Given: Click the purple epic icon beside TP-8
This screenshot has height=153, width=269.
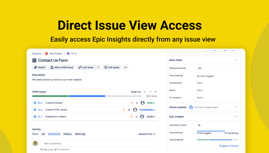Looking at the screenshot, I should (68, 54).
